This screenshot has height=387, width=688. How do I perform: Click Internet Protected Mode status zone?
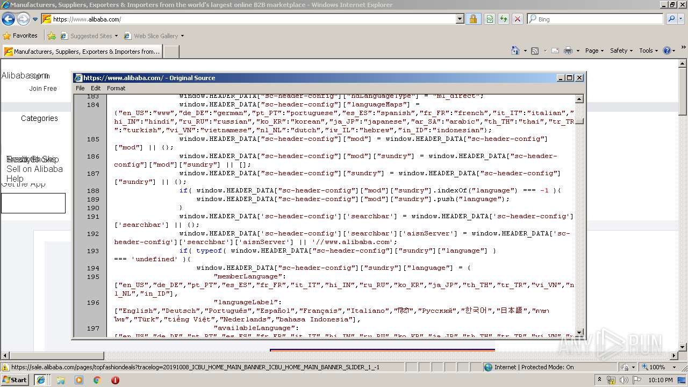[528, 367]
